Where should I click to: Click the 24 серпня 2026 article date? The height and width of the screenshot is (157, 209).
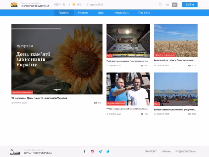click(x=162, y=65)
